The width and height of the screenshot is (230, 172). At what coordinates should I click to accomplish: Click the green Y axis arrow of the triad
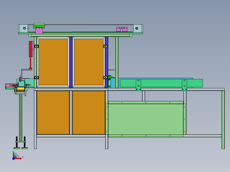click(13, 154)
